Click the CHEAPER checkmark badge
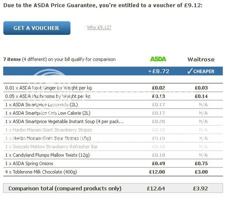This screenshot has height=200, width=226. pyautogui.click(x=201, y=71)
